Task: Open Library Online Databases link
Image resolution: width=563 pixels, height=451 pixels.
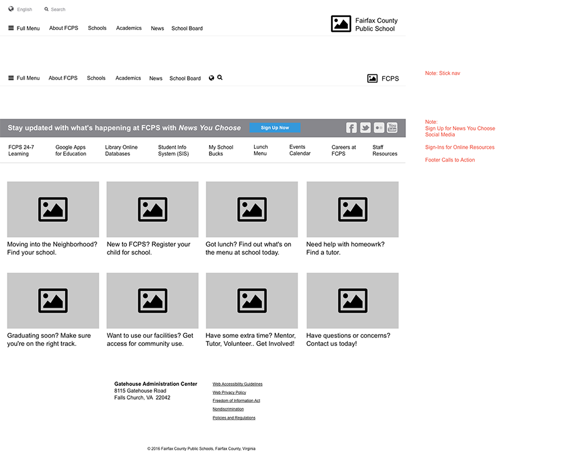Action: coord(121,151)
